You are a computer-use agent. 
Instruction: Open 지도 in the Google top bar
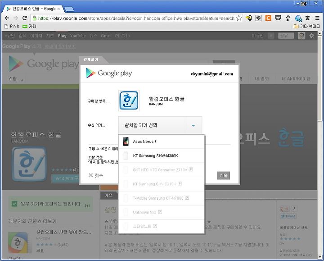50,36
